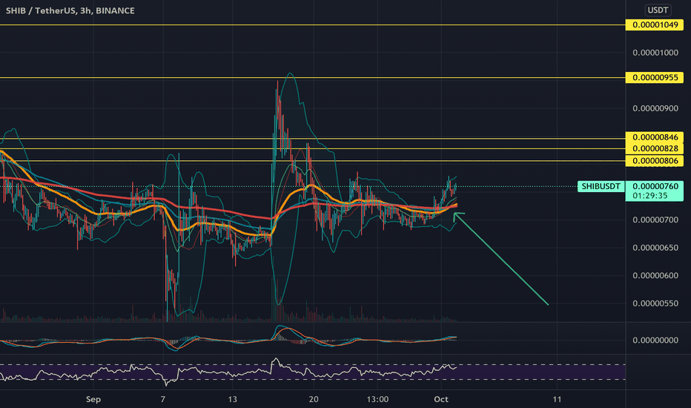Click the Sep date on time axis
691x408 pixels.
[x=93, y=399]
